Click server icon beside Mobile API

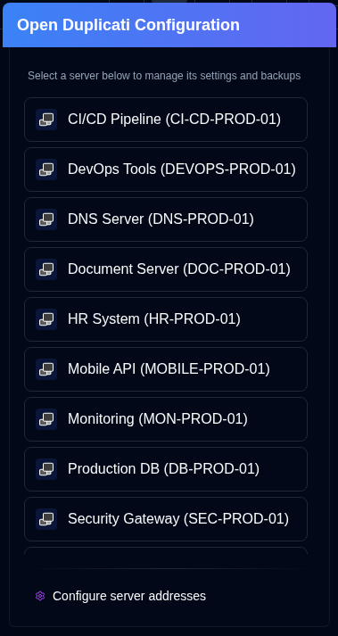click(x=46, y=368)
